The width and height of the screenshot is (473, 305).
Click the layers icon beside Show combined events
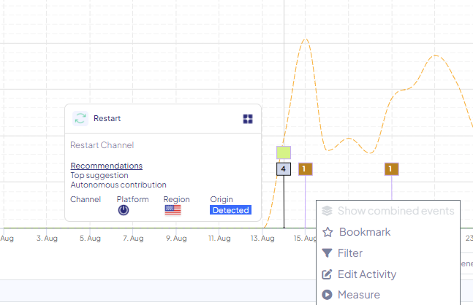(327, 211)
